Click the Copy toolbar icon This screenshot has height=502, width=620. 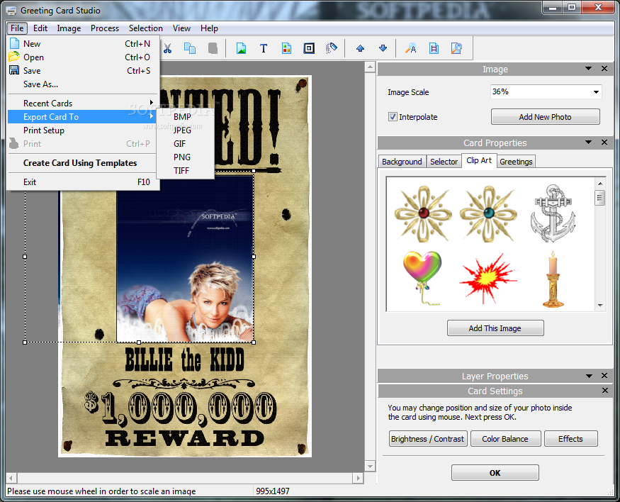[190, 48]
